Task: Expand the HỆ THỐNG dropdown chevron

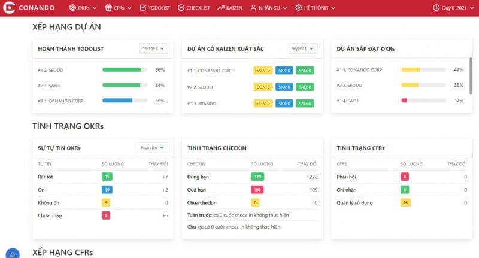Action: [x=333, y=8]
